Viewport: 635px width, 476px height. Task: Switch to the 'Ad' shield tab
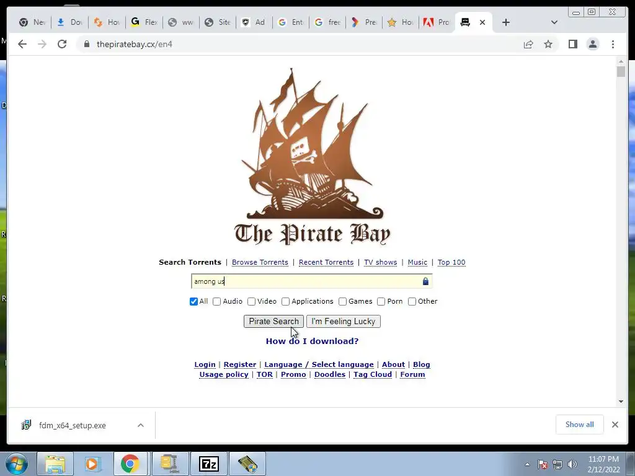pyautogui.click(x=254, y=22)
